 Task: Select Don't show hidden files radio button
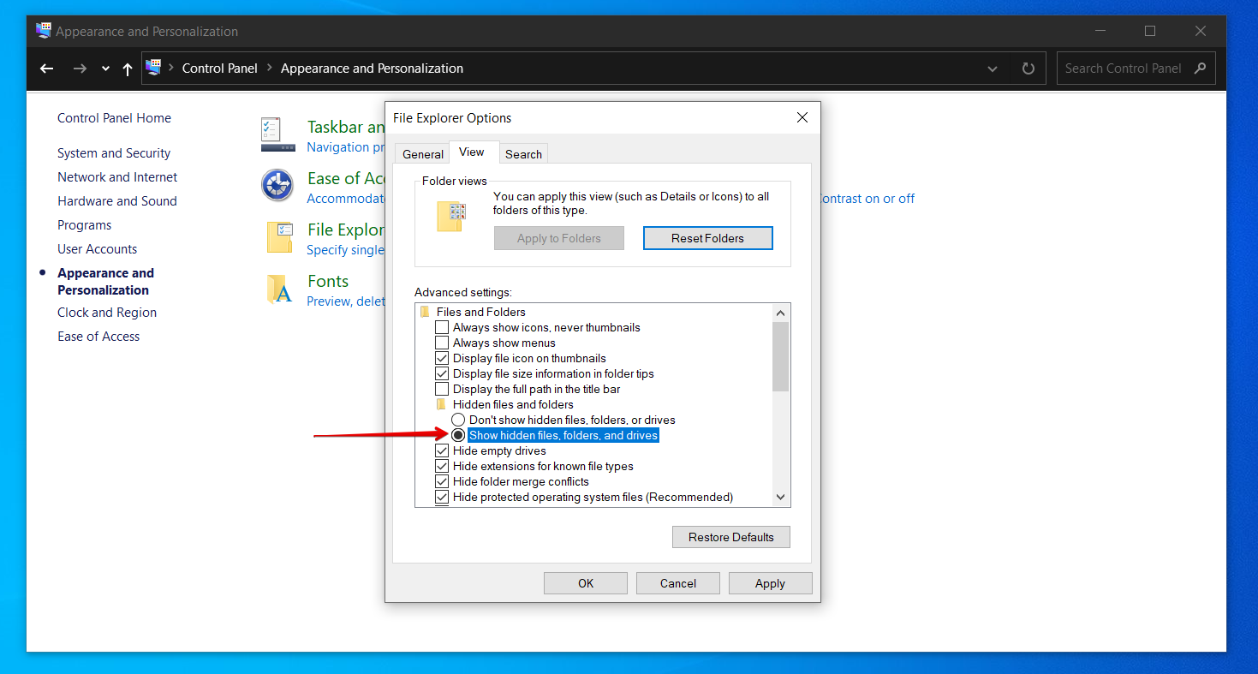click(458, 420)
